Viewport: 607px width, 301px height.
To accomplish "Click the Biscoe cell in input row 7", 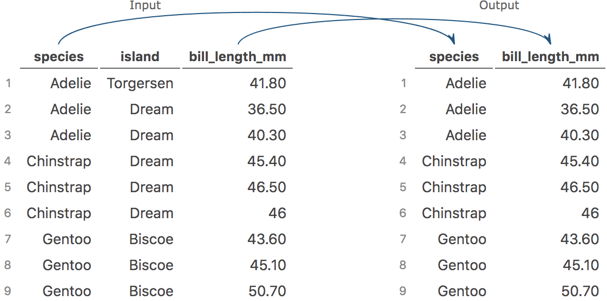I will (151, 239).
